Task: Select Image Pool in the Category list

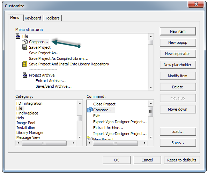Action: point(26,123)
